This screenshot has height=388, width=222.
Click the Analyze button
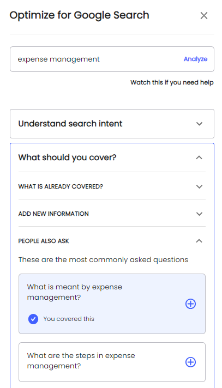[x=195, y=59]
